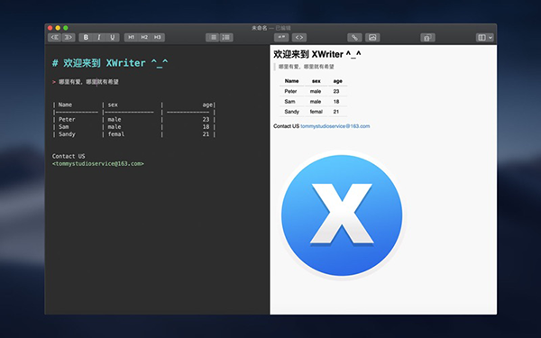This screenshot has width=541, height=338.
Task: Click the 'sex' header in preview table
Action: coord(316,81)
